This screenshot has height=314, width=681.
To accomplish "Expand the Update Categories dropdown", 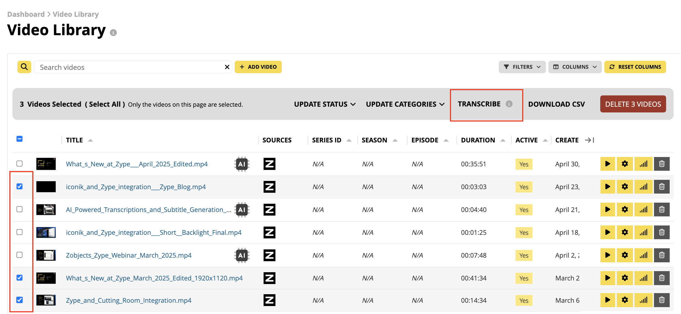I will tap(405, 104).
